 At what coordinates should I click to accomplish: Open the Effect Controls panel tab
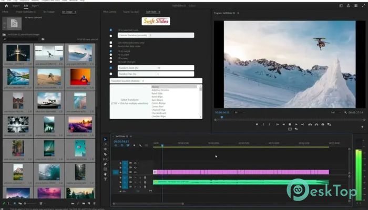(x=109, y=12)
